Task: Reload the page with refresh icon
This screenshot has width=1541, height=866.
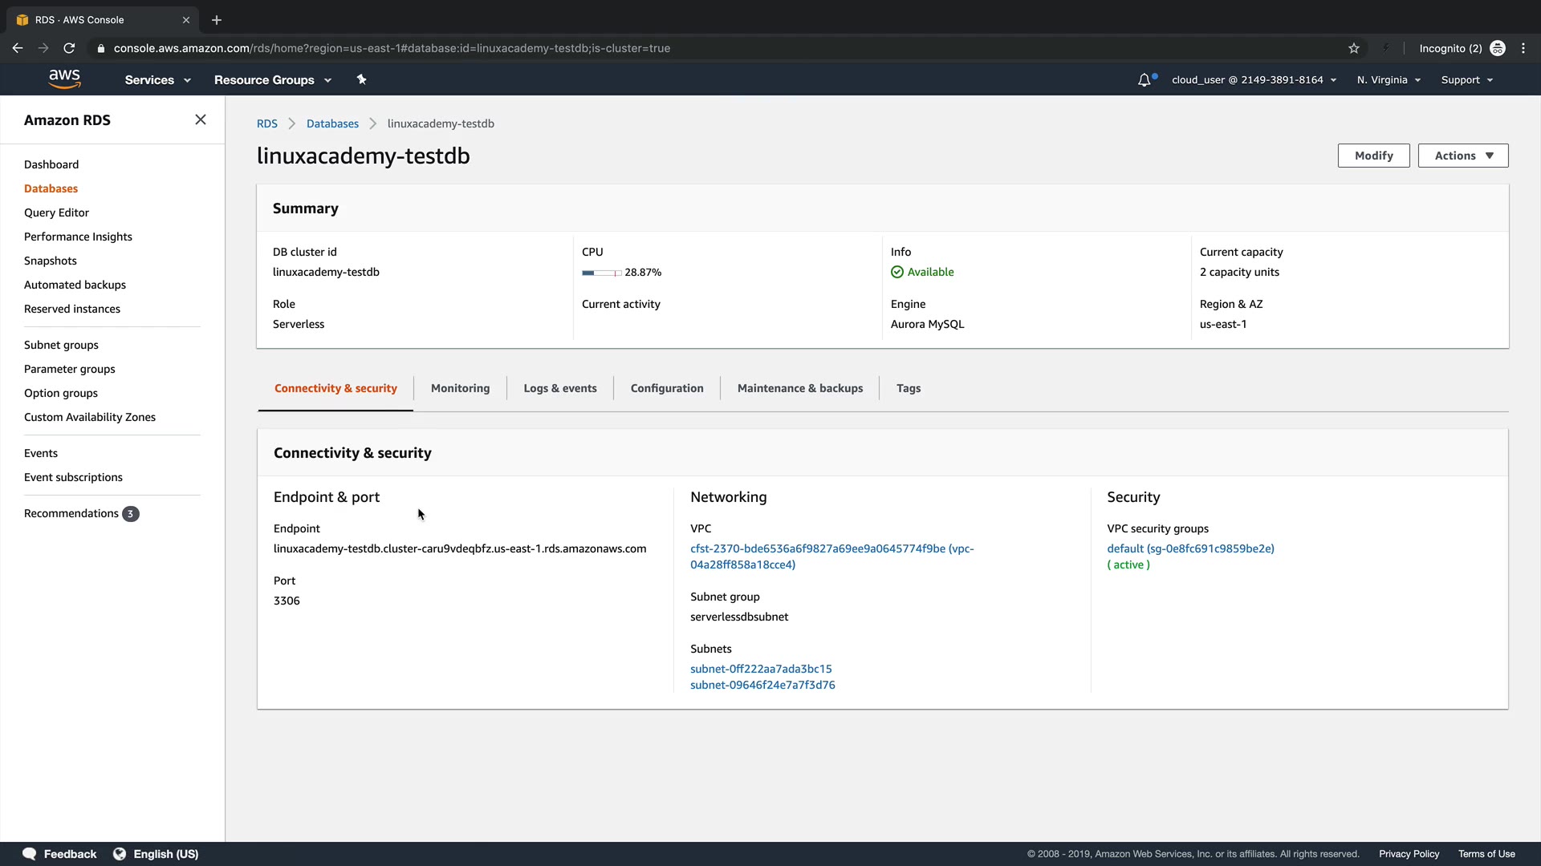Action: pos(69,48)
